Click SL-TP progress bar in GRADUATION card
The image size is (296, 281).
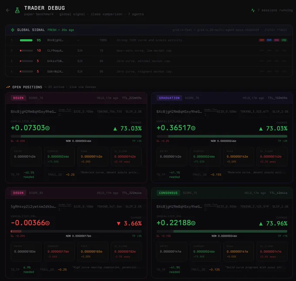(x=222, y=136)
